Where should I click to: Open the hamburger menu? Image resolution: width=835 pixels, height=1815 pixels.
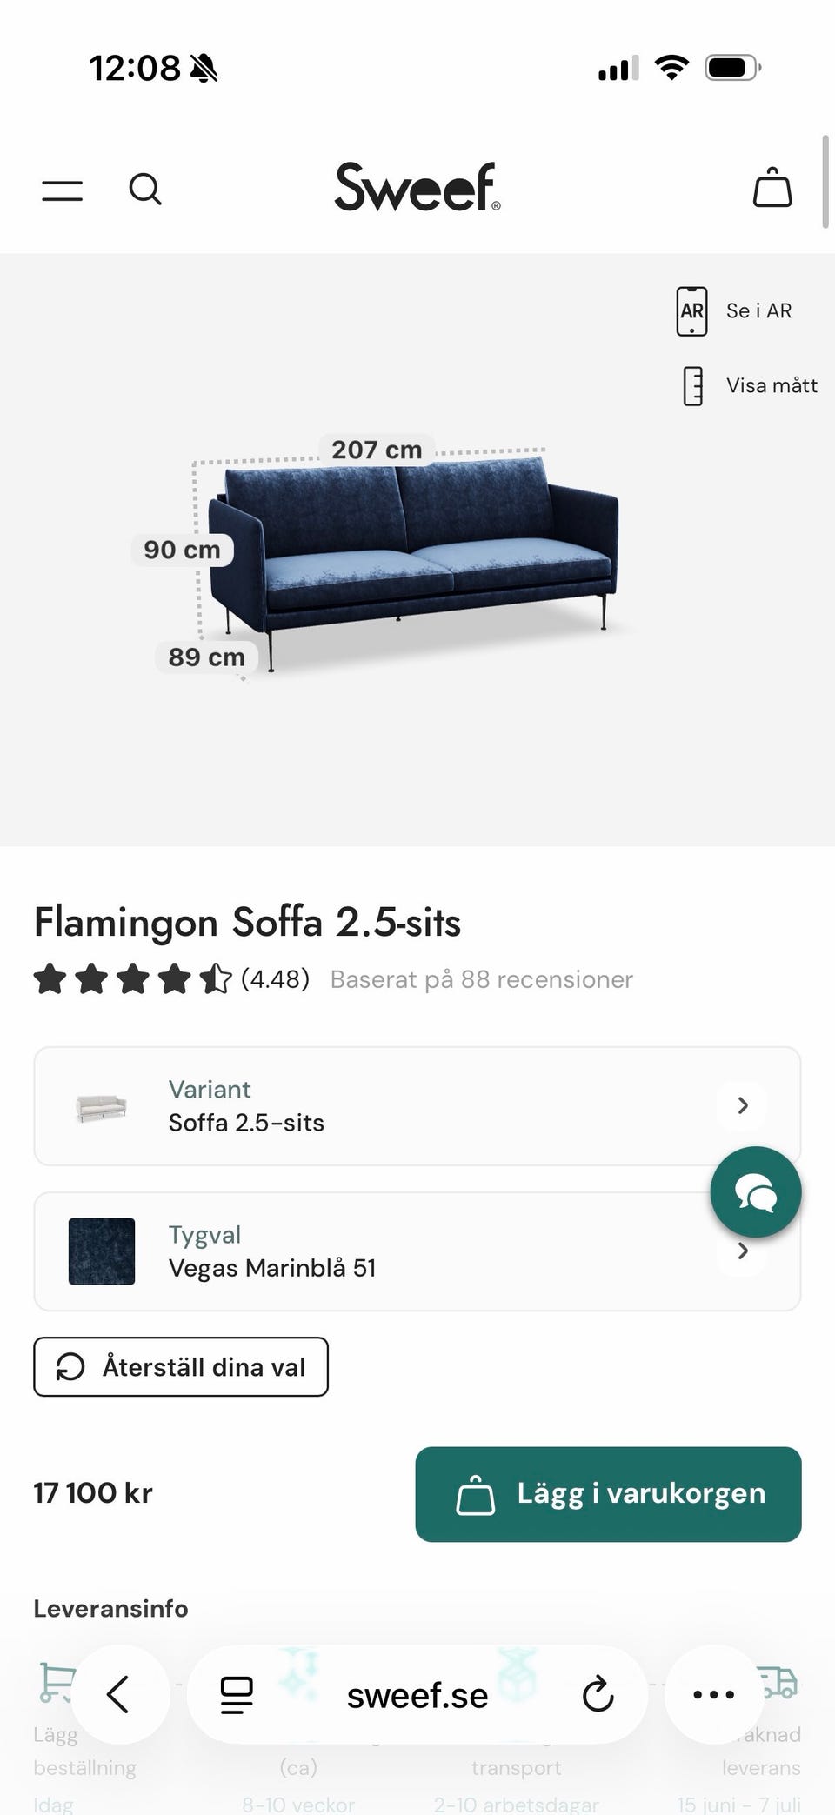pos(63,190)
